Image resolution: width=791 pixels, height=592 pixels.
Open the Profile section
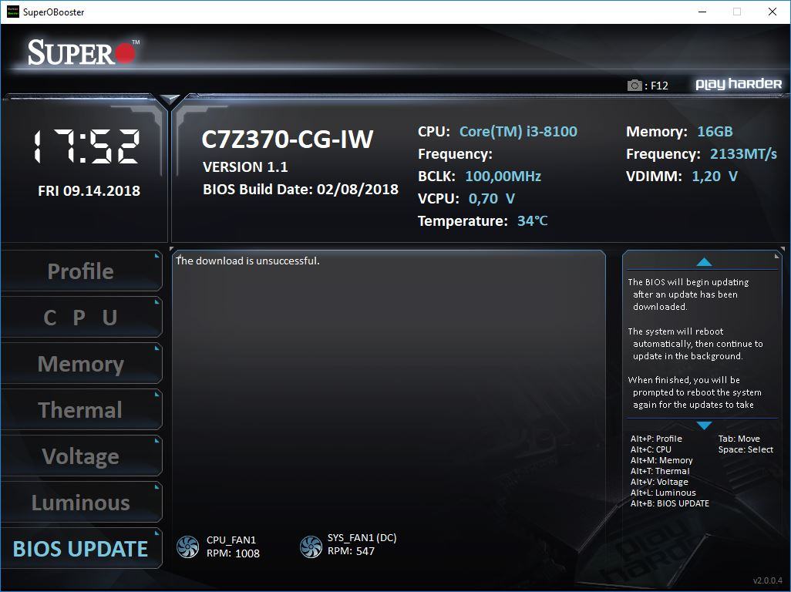[81, 271]
